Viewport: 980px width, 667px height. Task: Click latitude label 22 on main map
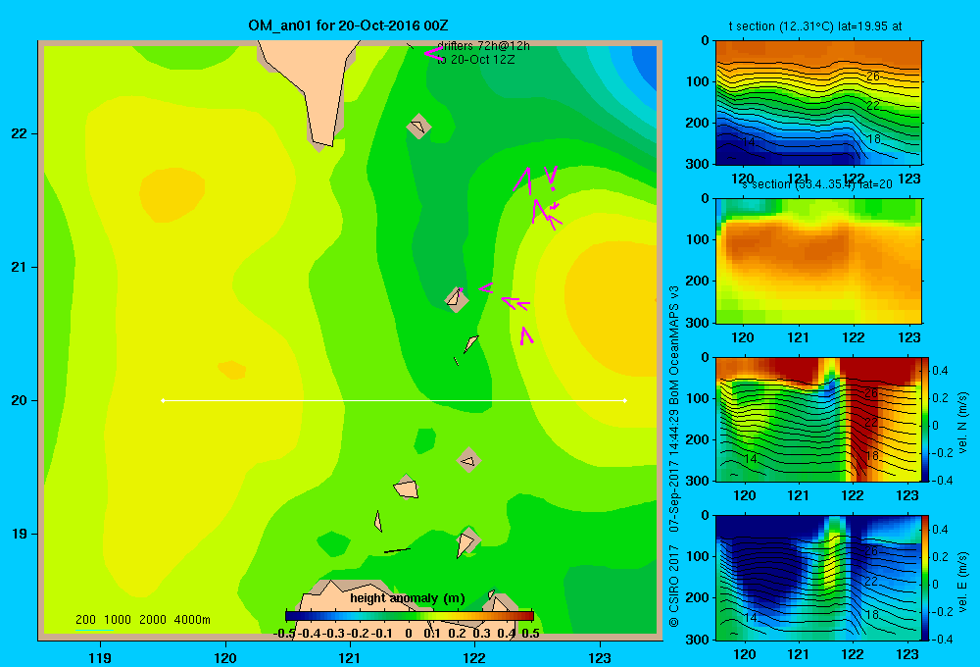pos(19,134)
